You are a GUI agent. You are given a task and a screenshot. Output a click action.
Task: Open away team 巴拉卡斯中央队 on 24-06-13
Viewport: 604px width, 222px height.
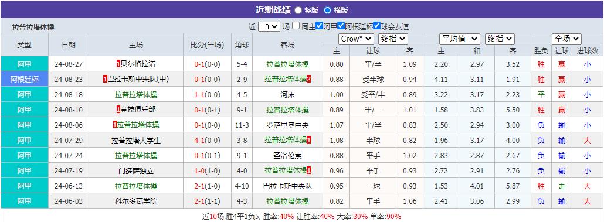(288, 186)
